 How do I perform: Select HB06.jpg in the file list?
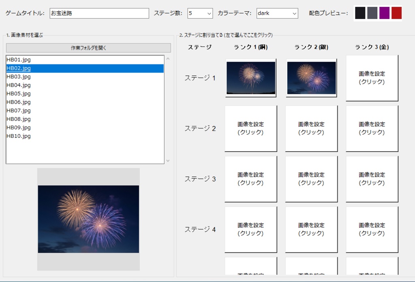coord(85,102)
